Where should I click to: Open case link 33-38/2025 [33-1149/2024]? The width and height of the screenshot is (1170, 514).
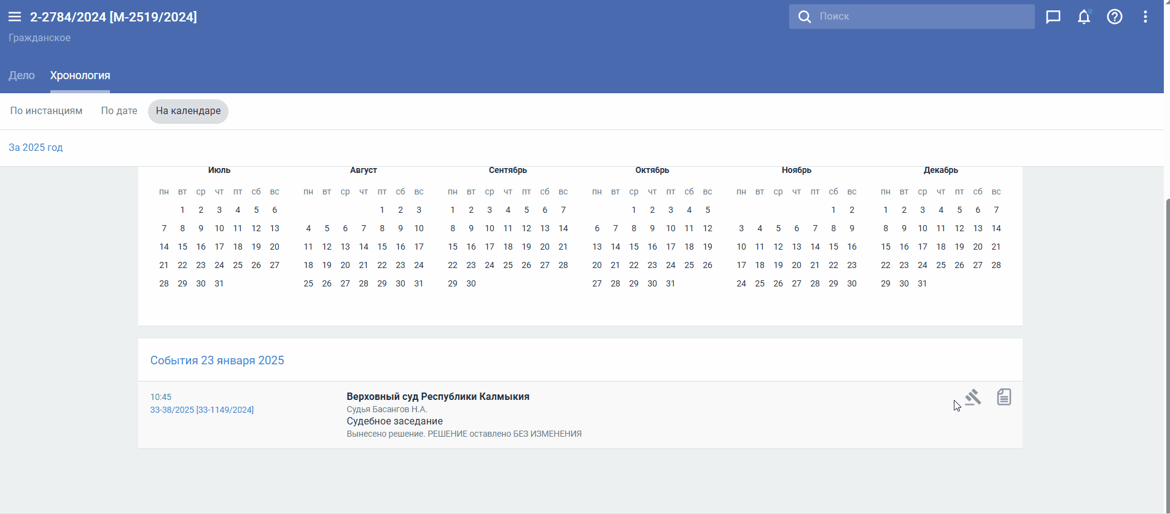[202, 410]
